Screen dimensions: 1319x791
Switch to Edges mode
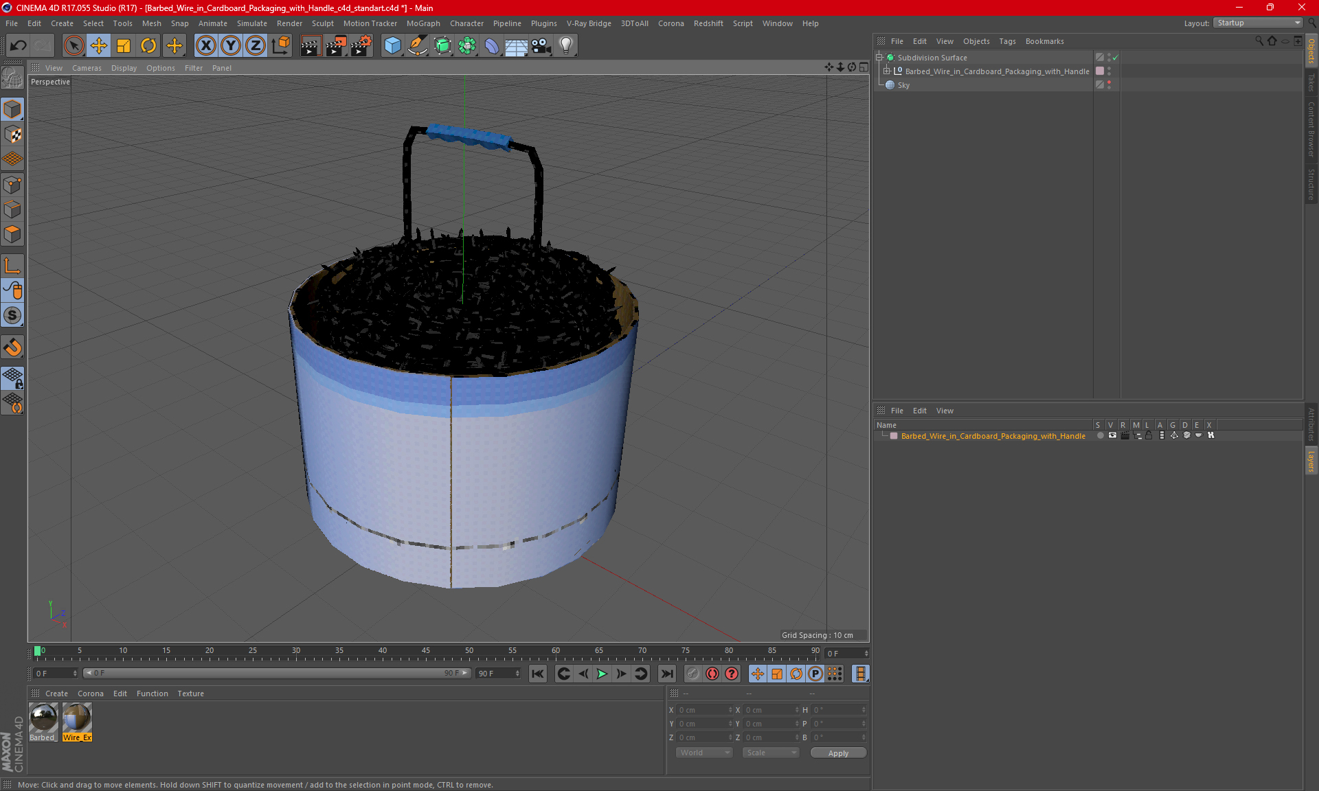click(12, 209)
